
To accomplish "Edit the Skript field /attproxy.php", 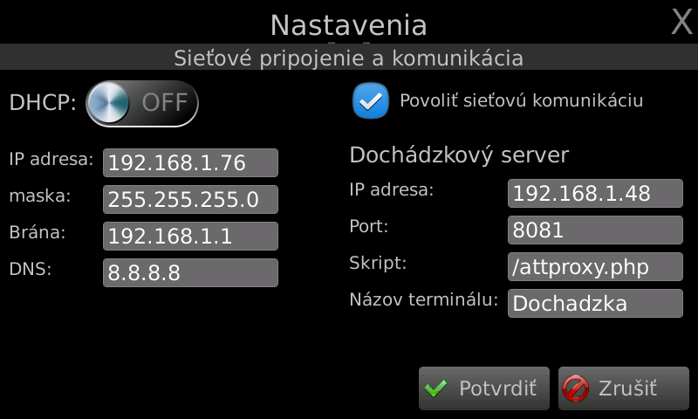I will coord(595,267).
